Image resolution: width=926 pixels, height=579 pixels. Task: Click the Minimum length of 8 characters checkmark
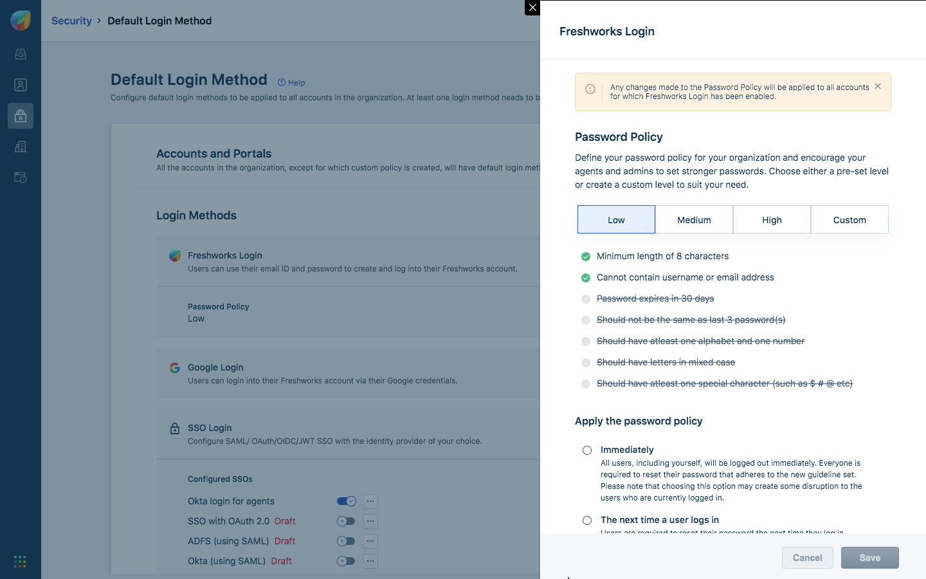pyautogui.click(x=586, y=257)
